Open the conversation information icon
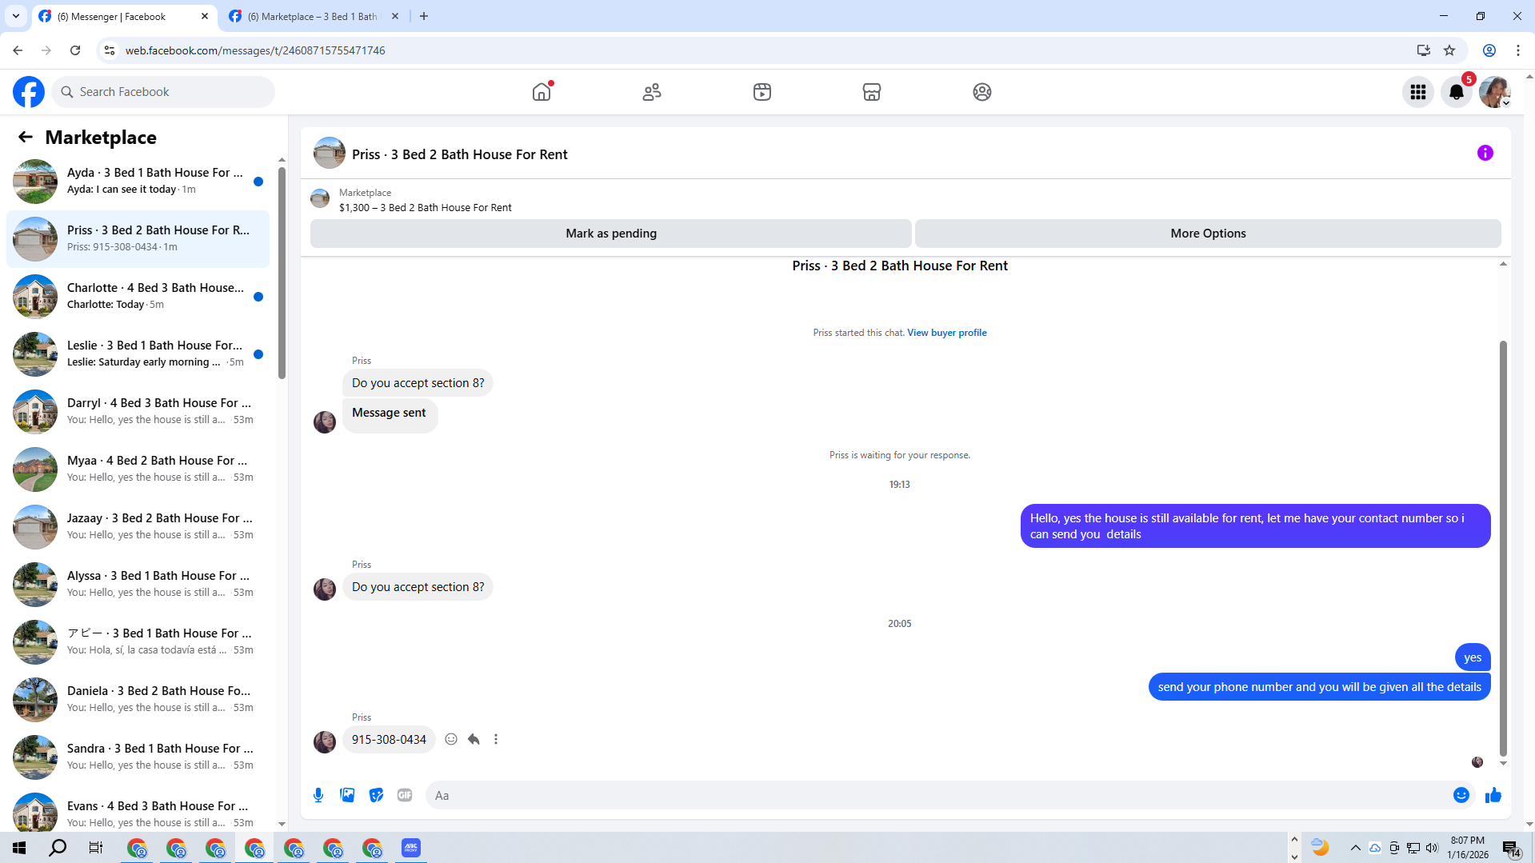This screenshot has width=1535, height=863. pos(1485,153)
